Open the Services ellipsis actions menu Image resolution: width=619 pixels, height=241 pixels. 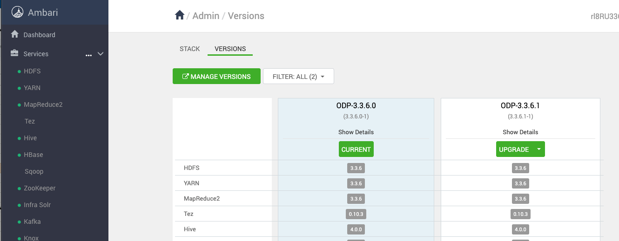pos(88,55)
